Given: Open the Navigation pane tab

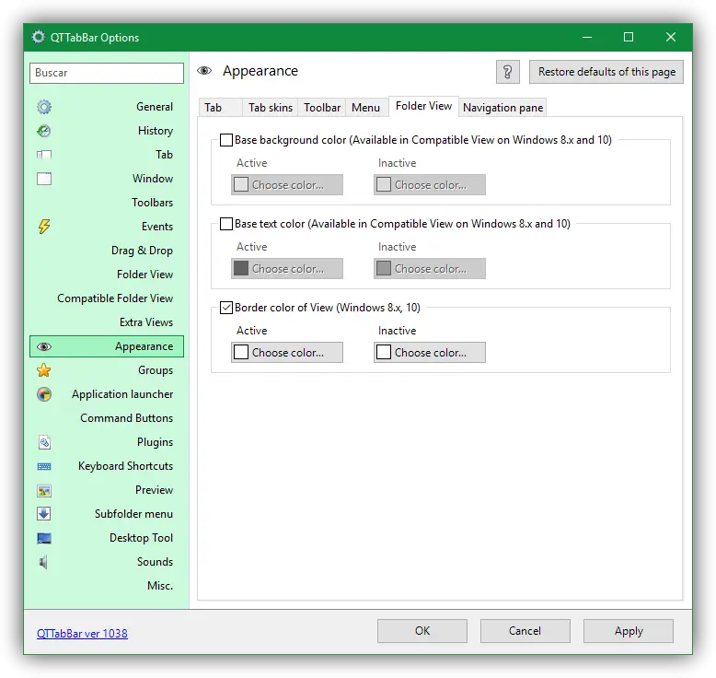Looking at the screenshot, I should click(x=502, y=108).
